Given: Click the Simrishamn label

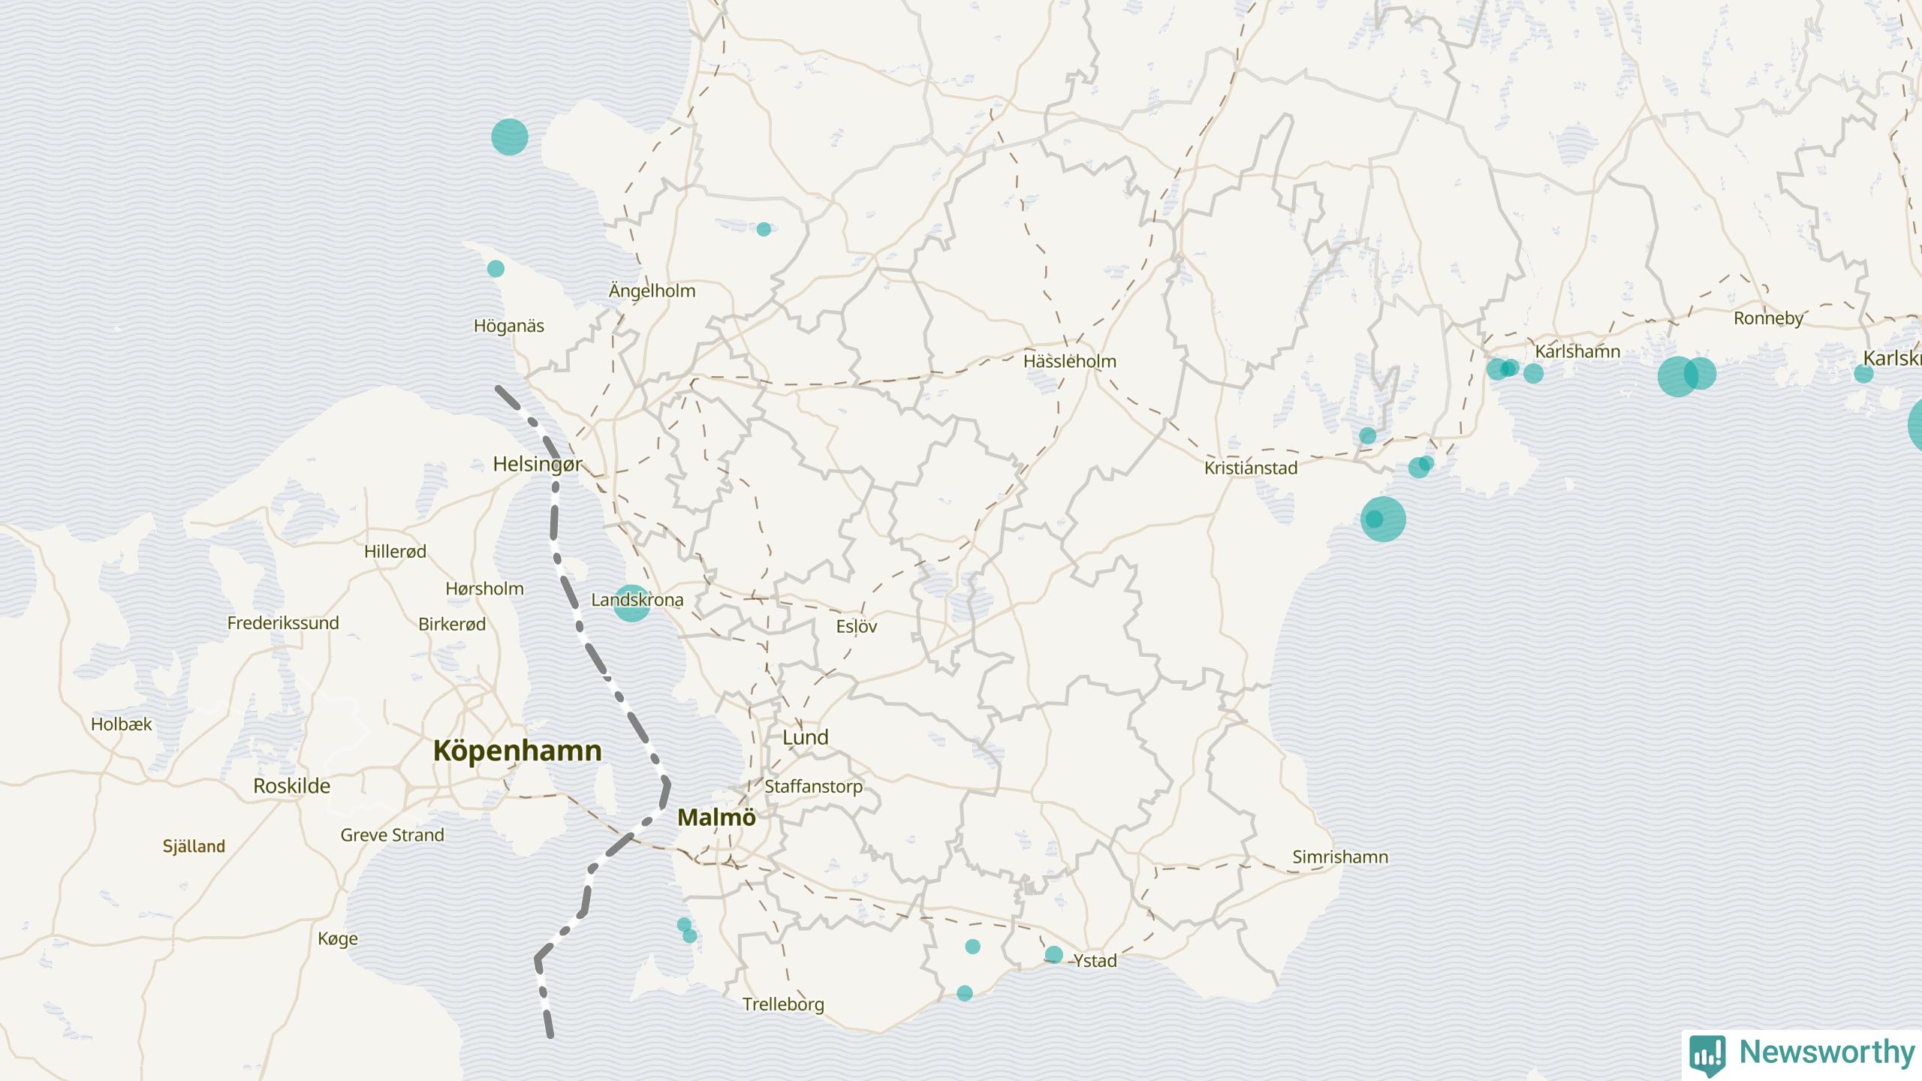Looking at the screenshot, I should coord(1340,857).
